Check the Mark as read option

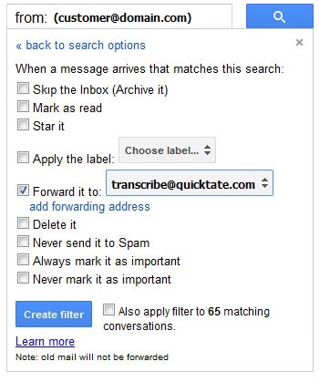(23, 107)
